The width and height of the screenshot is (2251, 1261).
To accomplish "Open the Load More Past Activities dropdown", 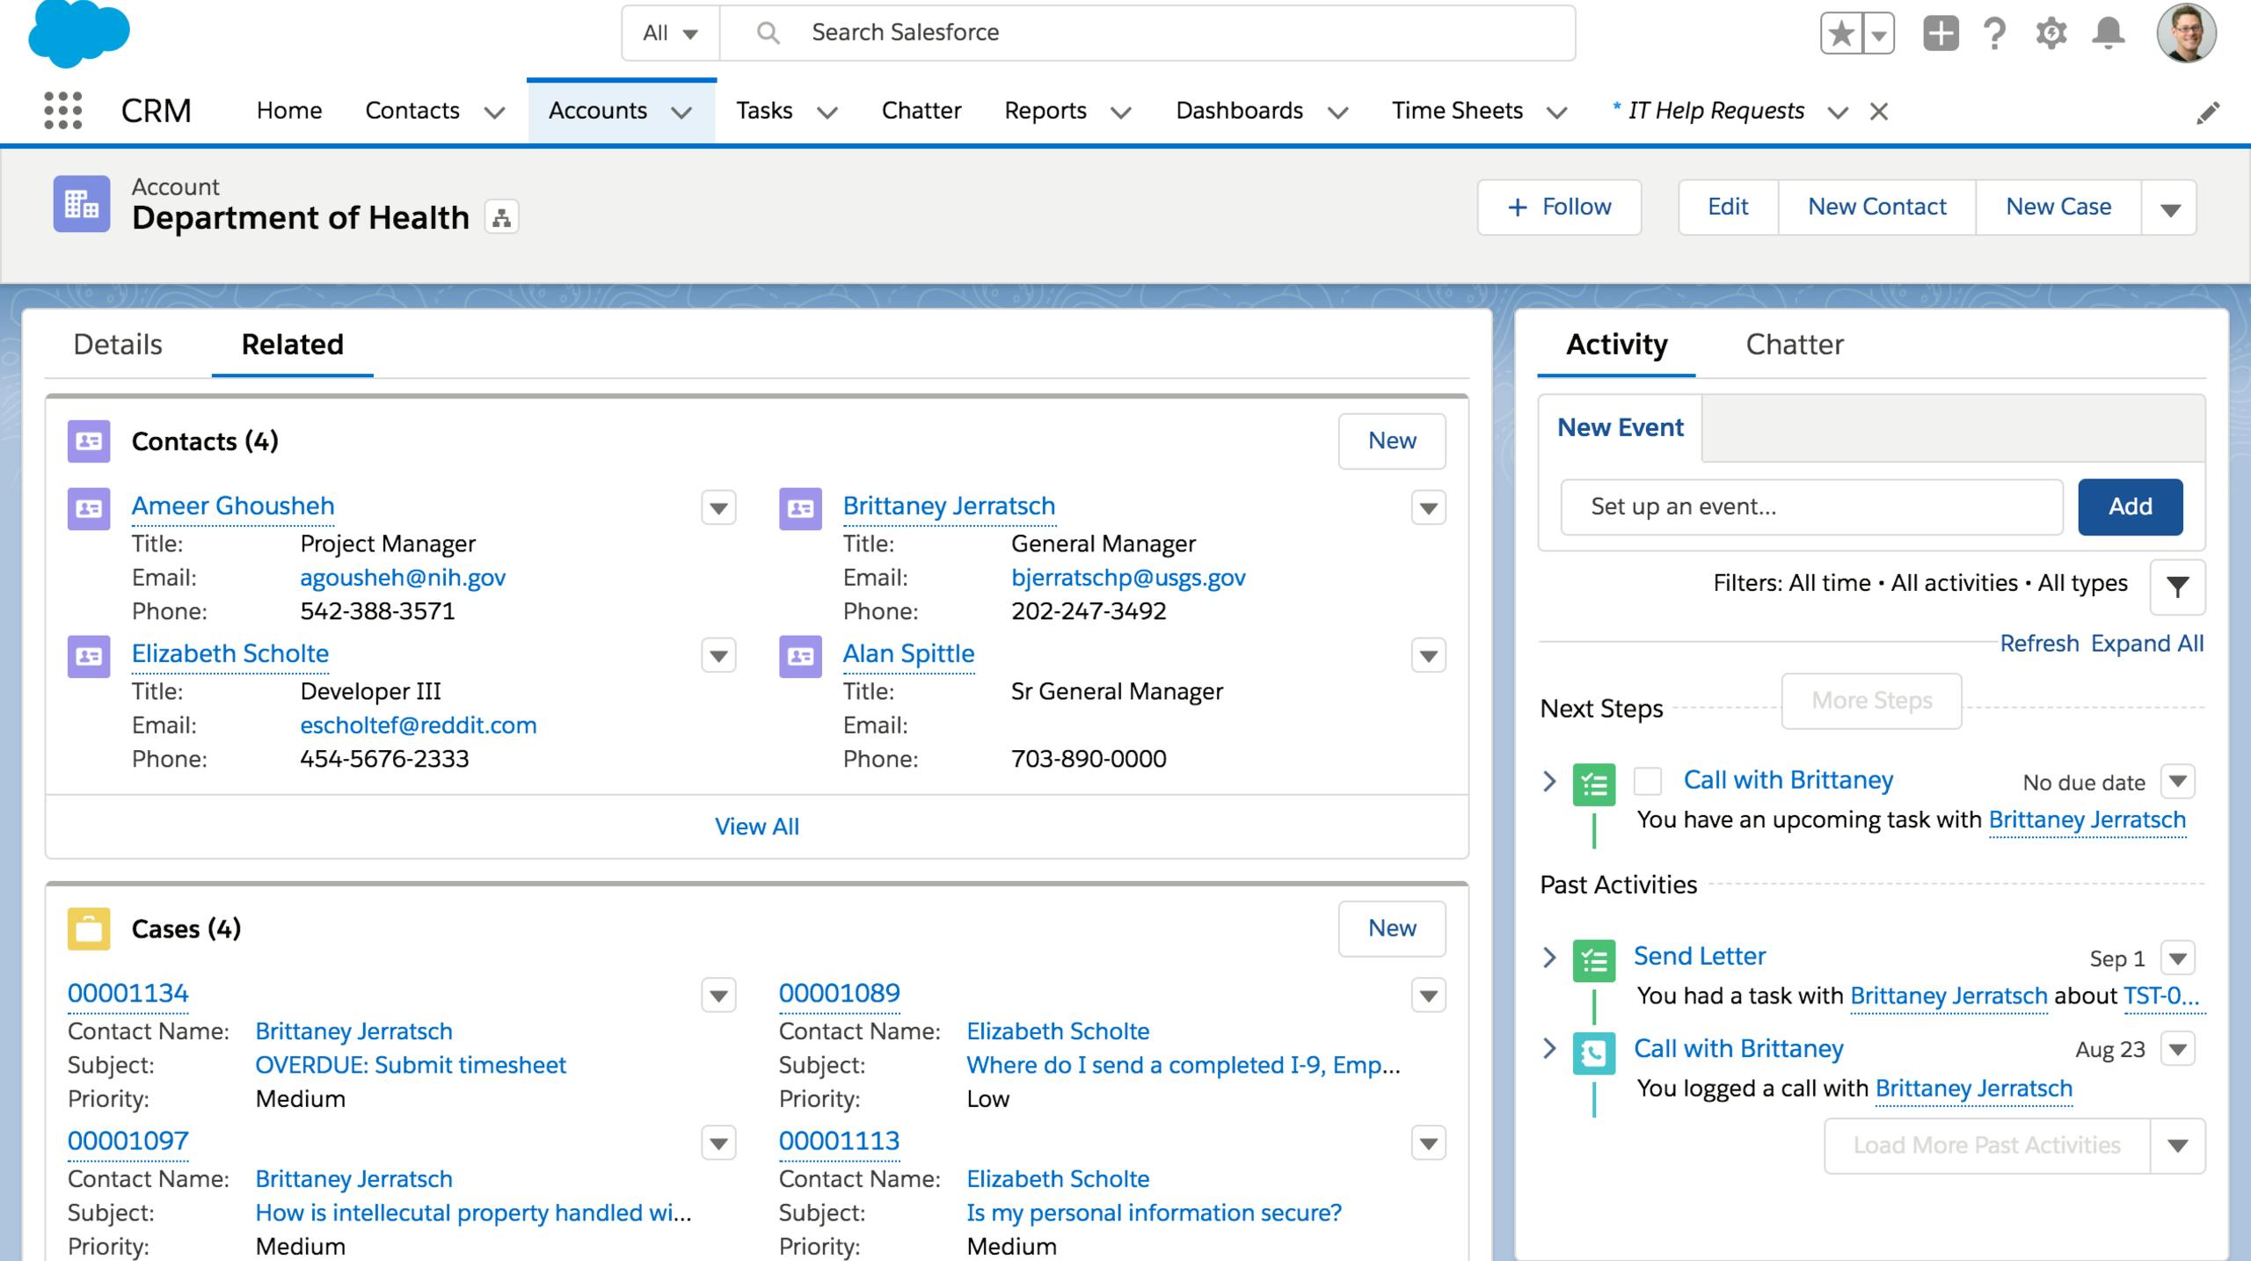I will click(2178, 1146).
